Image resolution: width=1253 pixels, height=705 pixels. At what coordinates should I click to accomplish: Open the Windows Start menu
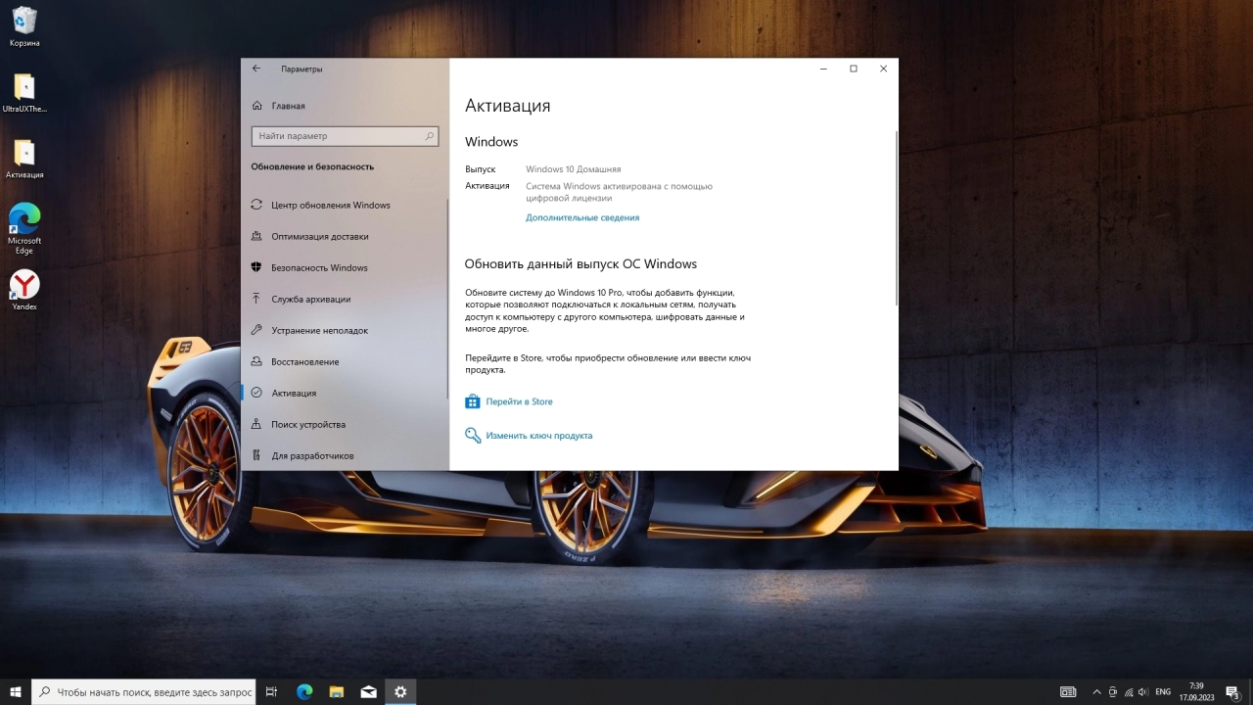click(x=16, y=691)
